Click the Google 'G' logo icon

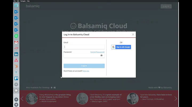pyautogui.click(x=113, y=47)
